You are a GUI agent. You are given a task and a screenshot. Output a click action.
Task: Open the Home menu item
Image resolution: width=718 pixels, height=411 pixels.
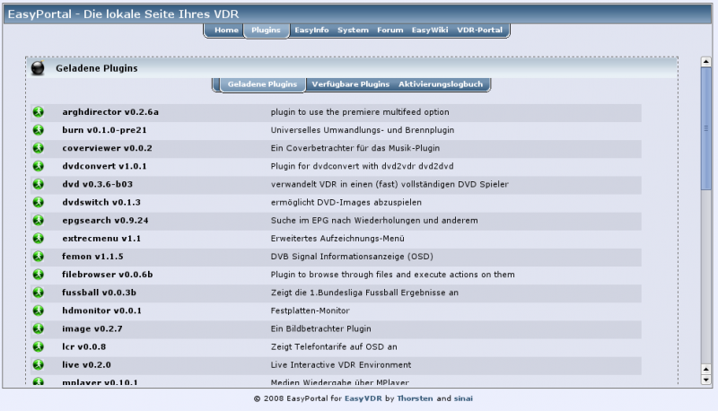click(x=226, y=31)
